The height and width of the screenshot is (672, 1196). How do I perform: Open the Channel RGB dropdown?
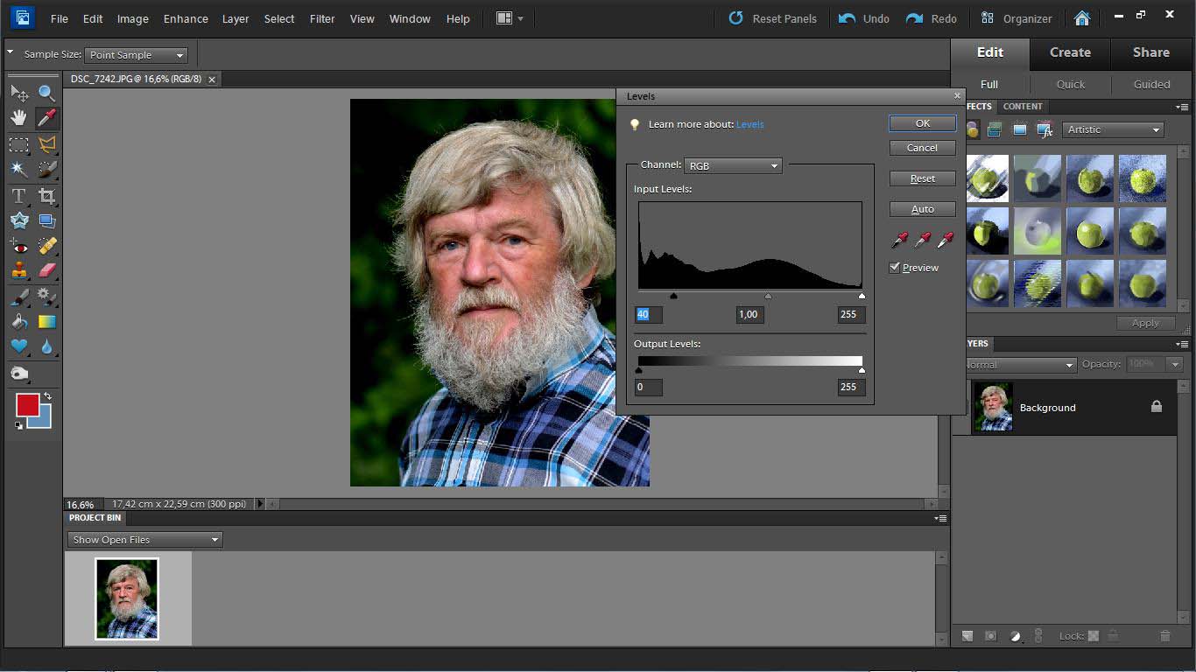coord(733,165)
